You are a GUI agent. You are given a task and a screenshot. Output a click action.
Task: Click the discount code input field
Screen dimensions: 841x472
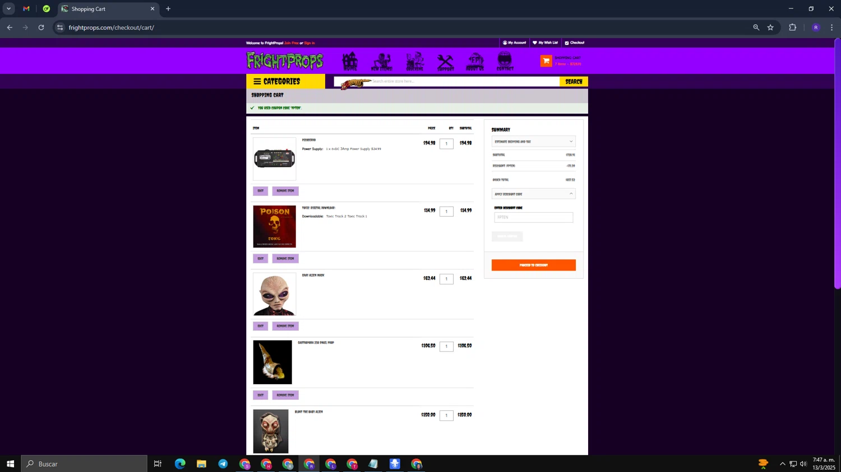(533, 217)
